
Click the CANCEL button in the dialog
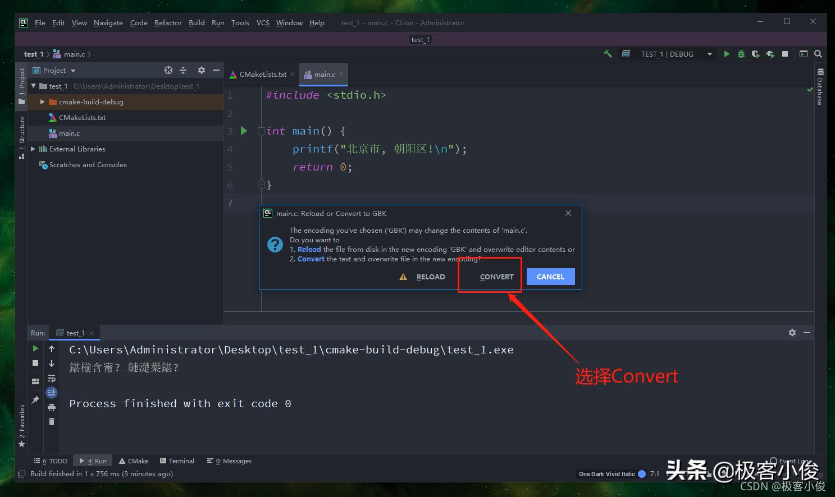550,277
